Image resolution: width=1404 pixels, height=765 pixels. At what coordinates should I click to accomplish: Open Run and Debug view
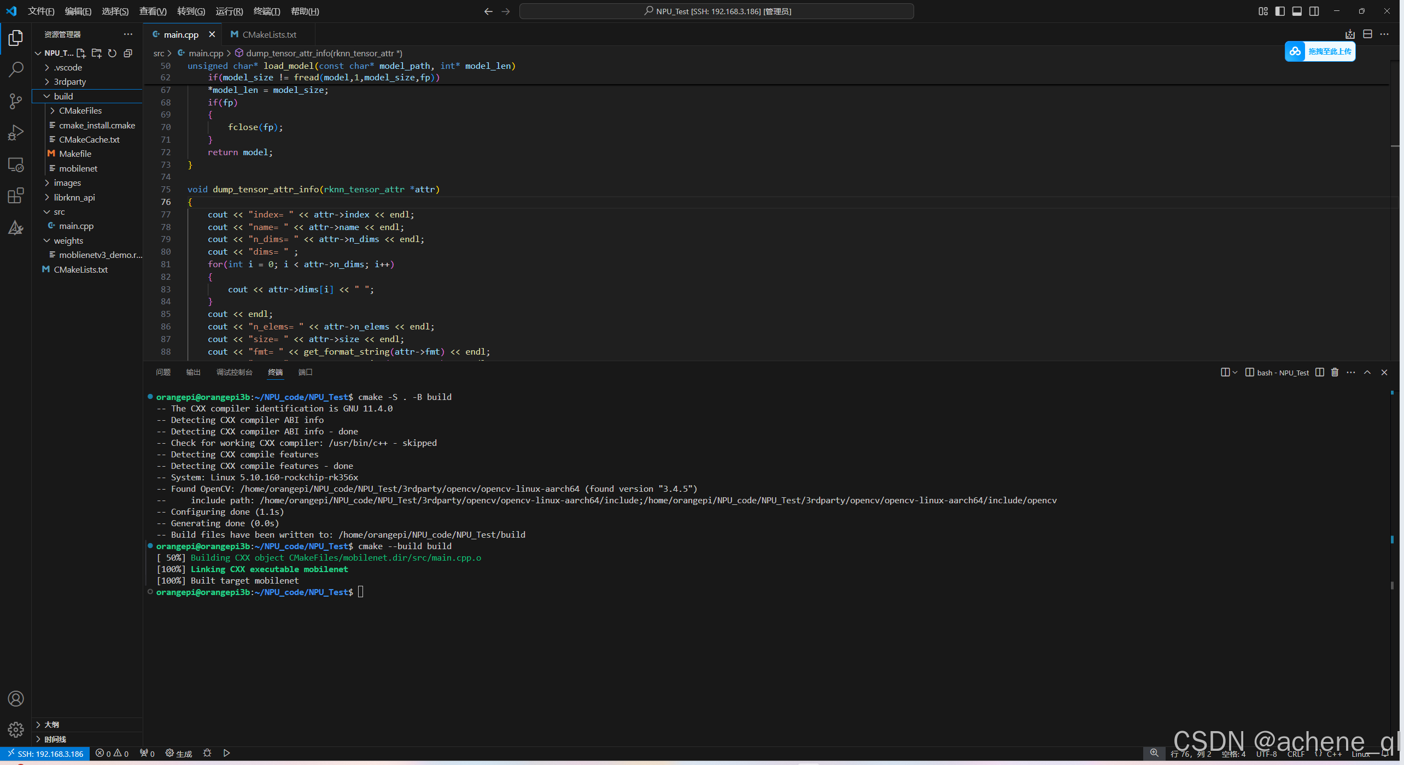[16, 133]
